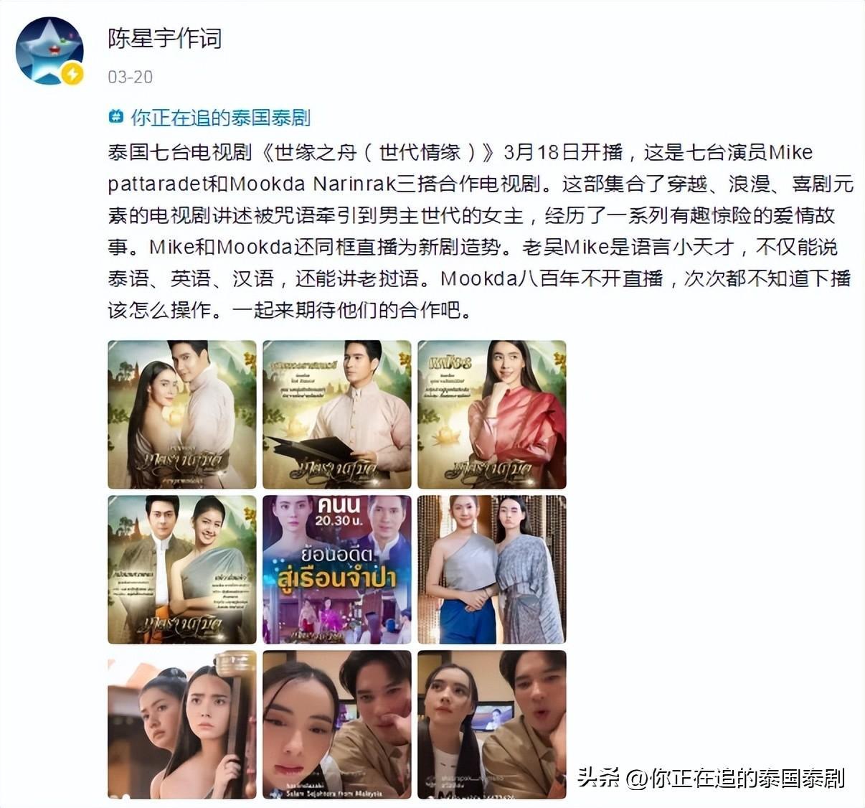Open poster of woman in red dress
Screen dimensions: 865x808
(492, 415)
